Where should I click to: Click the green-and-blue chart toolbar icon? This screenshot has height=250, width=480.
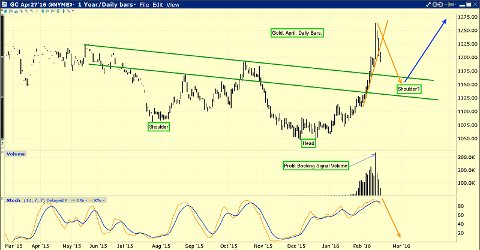click(x=11, y=11)
